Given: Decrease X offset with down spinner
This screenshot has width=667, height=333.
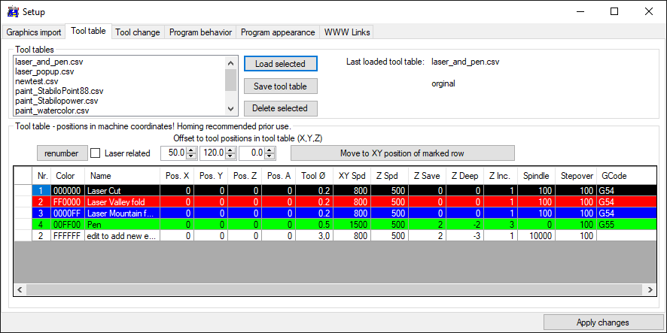Looking at the screenshot, I should [191, 157].
